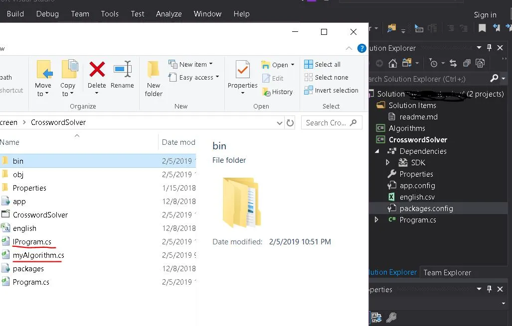This screenshot has width=512, height=326.
Task: Open the Tools menu
Action: pos(110,14)
